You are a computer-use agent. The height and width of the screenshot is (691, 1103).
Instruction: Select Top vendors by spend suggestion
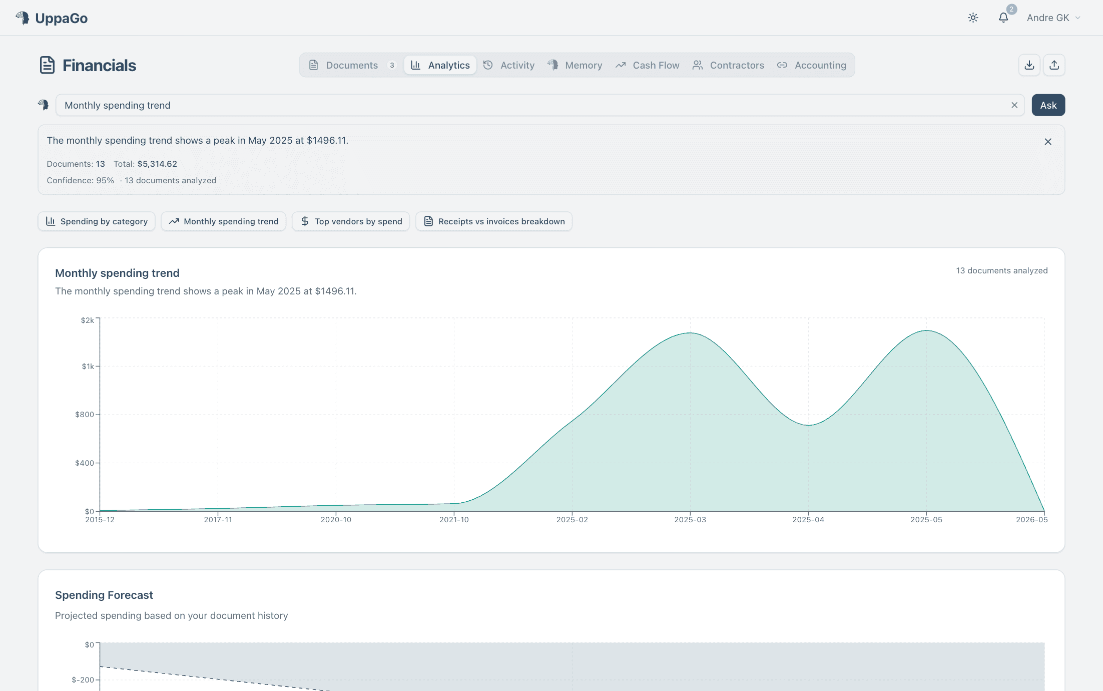pyautogui.click(x=351, y=221)
